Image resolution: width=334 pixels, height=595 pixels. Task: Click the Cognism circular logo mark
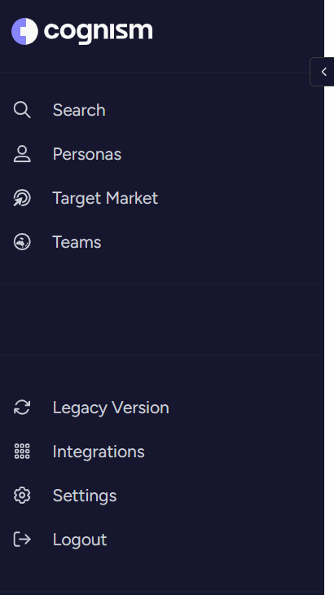24,31
